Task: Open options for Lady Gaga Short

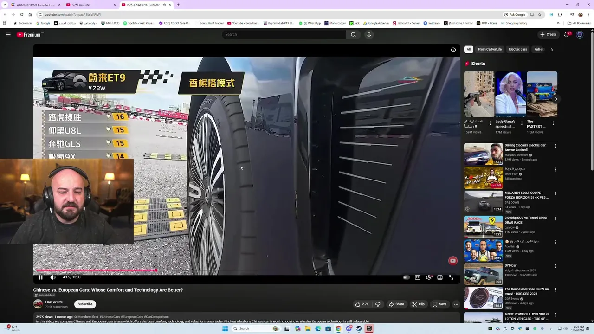Action: (522, 123)
